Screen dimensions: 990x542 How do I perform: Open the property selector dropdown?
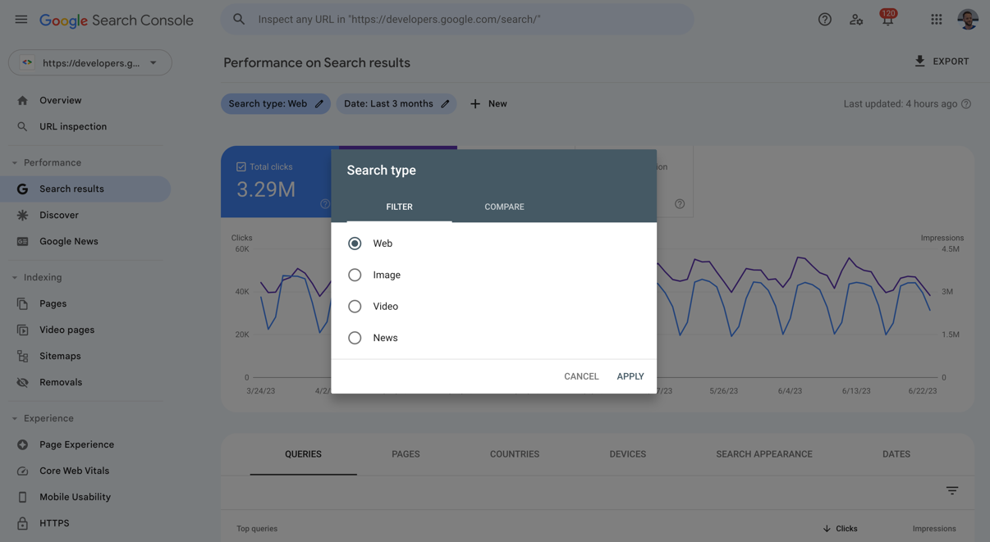pos(90,62)
